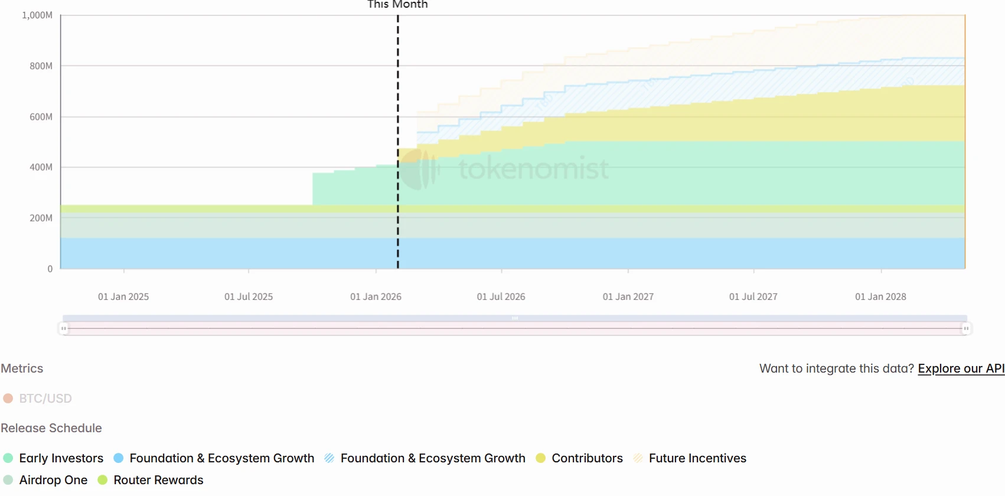This screenshot has height=496, width=1005.
Task: Click the Early Investors green legend dot
Action: tap(8, 458)
